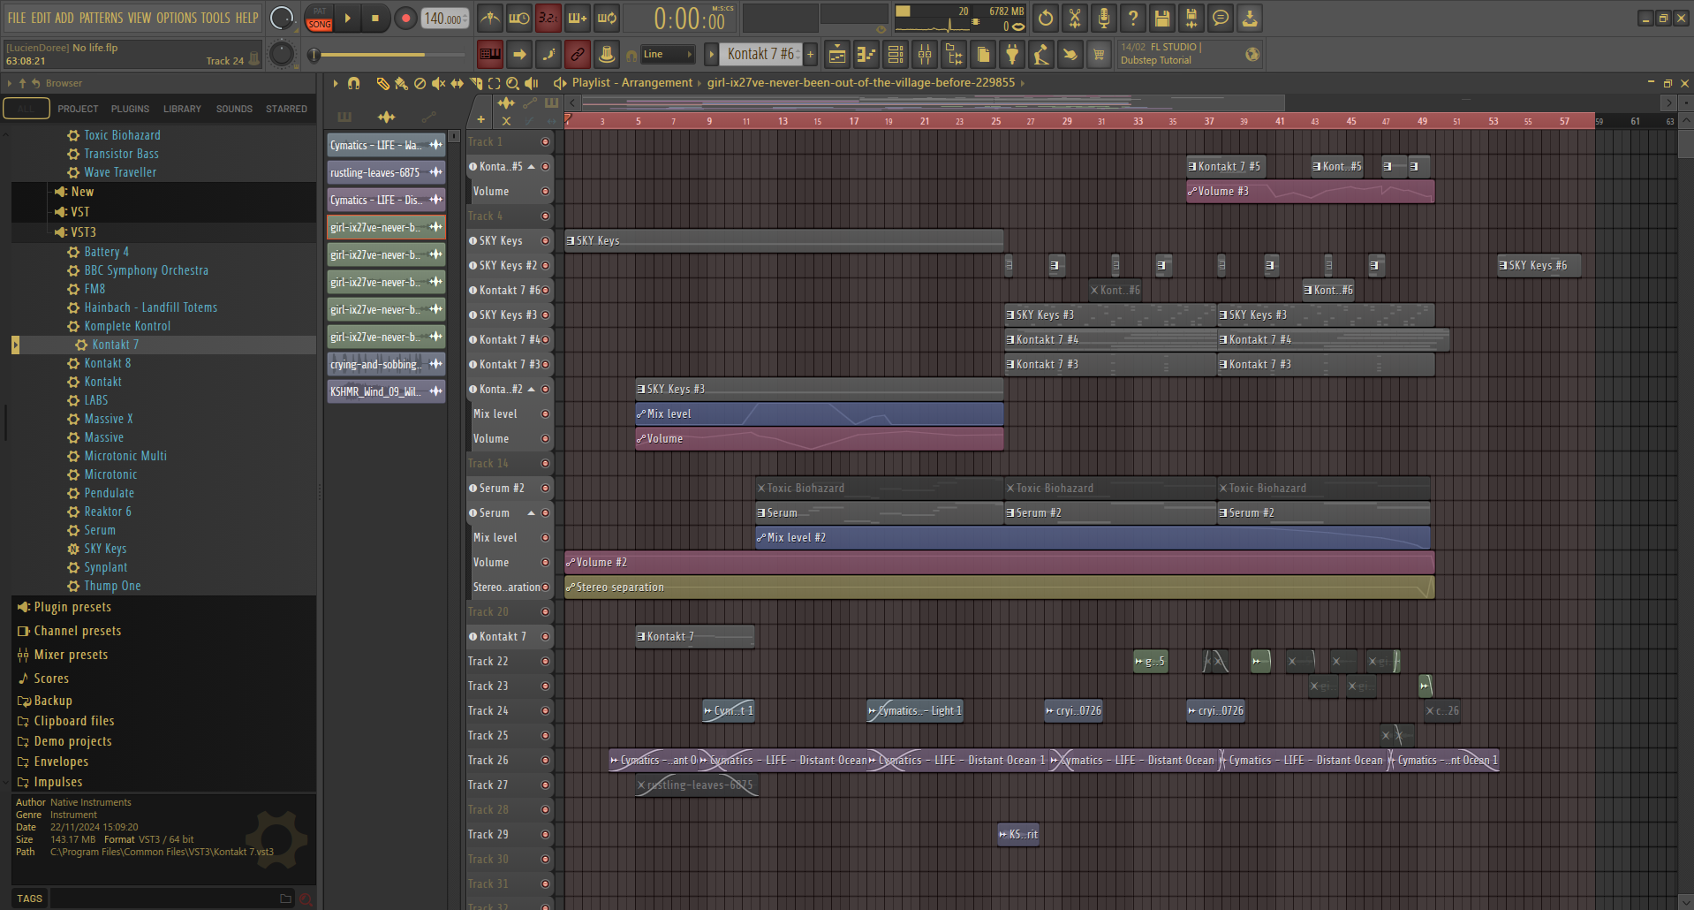Click the red record button
The width and height of the screenshot is (1694, 910).
405,18
